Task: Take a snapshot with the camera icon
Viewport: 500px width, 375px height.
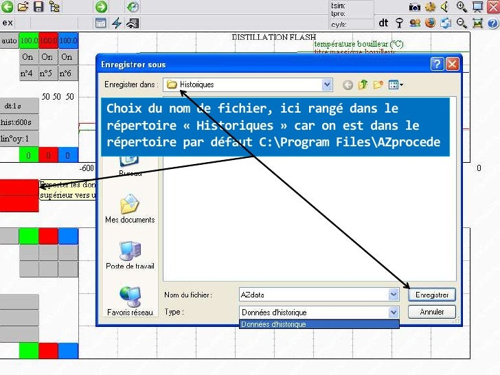Action: pos(415,7)
